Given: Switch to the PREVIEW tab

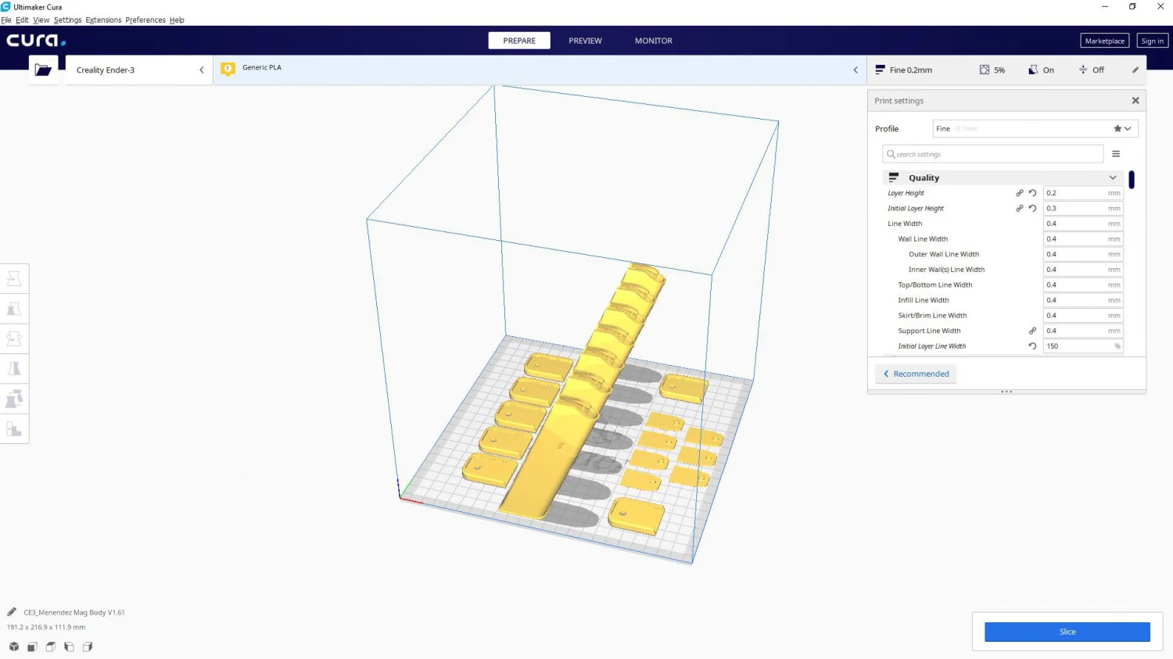Looking at the screenshot, I should coord(585,41).
